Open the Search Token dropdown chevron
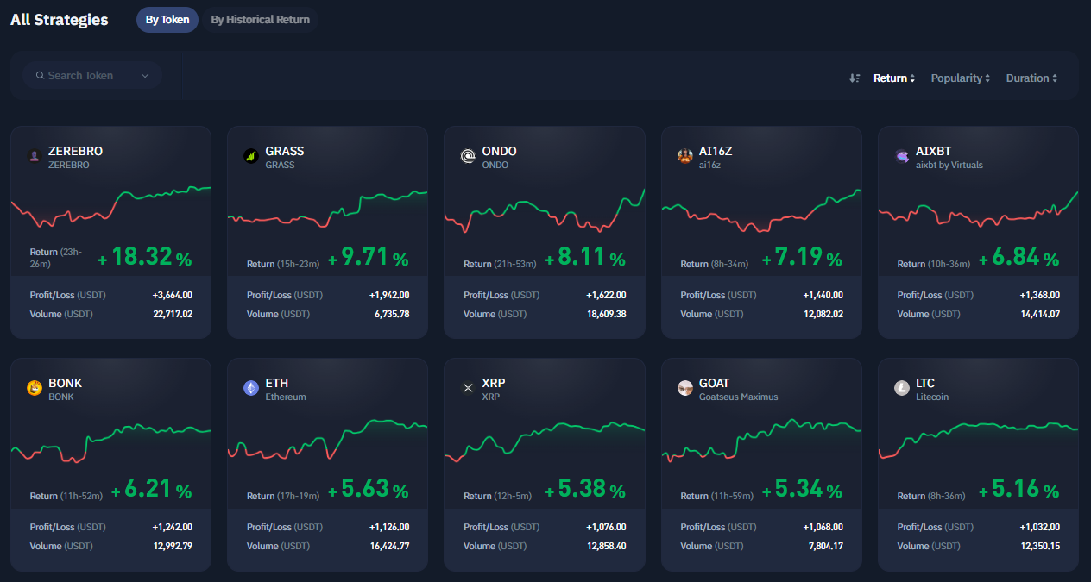This screenshot has width=1091, height=582. tap(145, 76)
